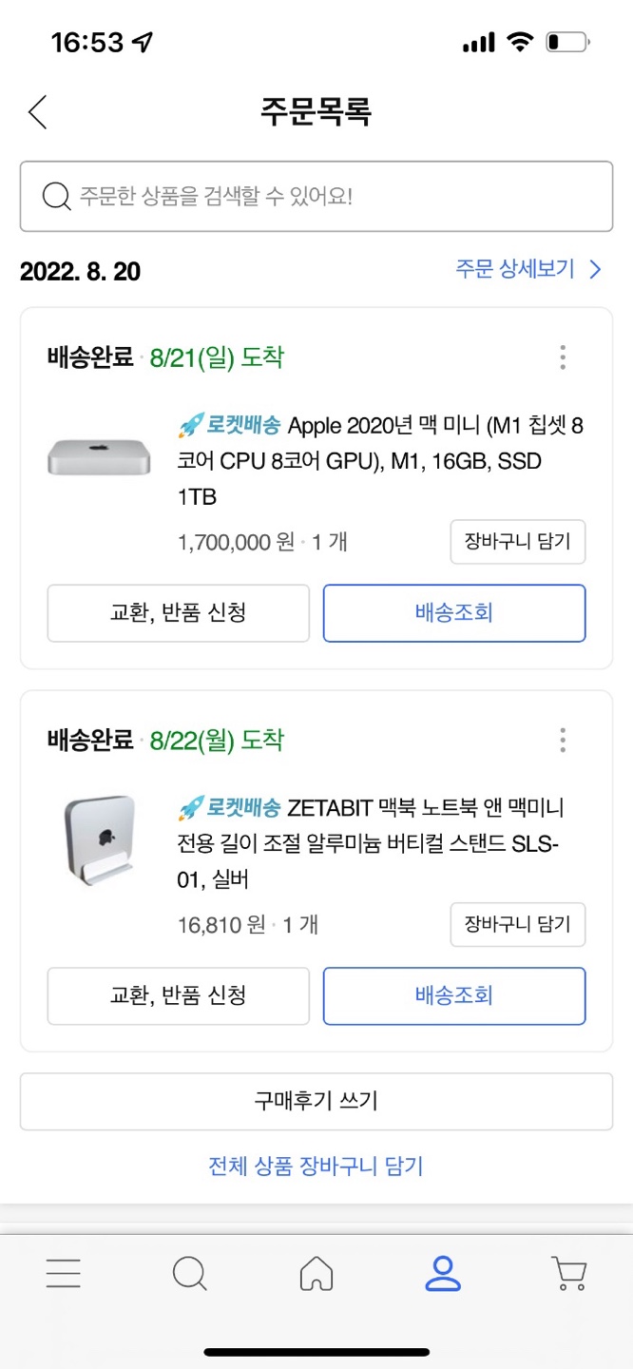Tap 구매후기 쓰기 write review button

click(316, 1101)
